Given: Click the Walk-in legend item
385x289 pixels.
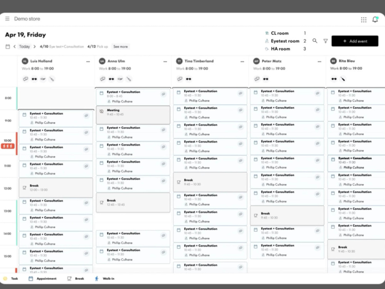Looking at the screenshot, I should click(x=105, y=279).
